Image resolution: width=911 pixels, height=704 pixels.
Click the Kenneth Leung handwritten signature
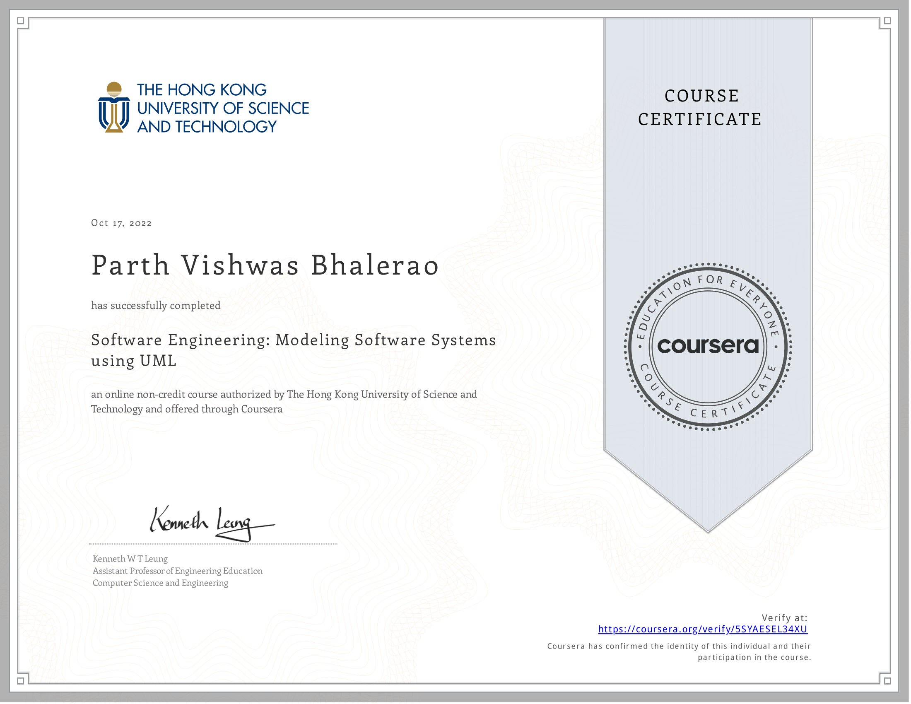tap(209, 523)
